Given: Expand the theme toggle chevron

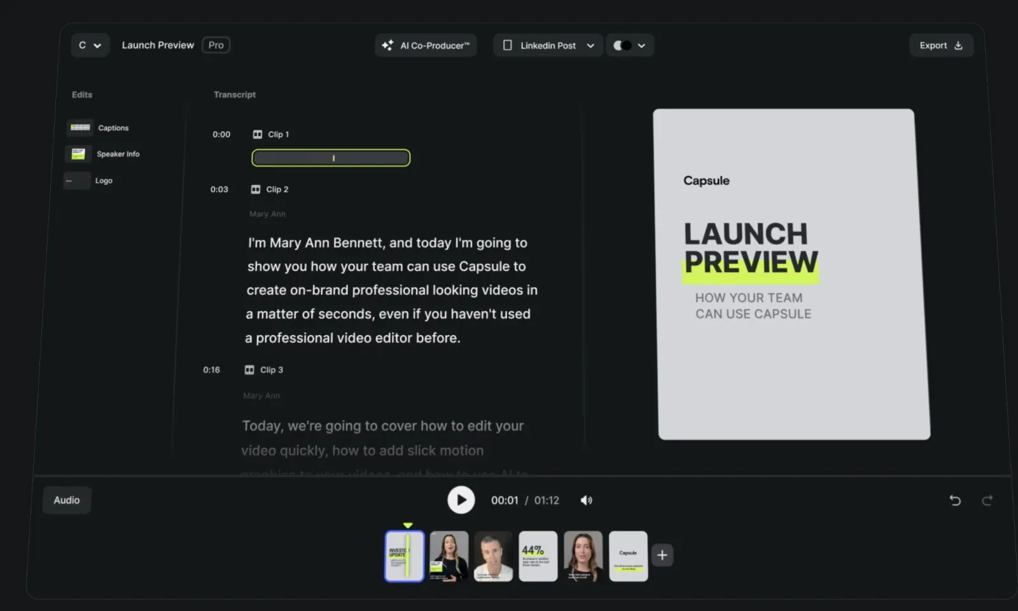Looking at the screenshot, I should click(x=641, y=46).
